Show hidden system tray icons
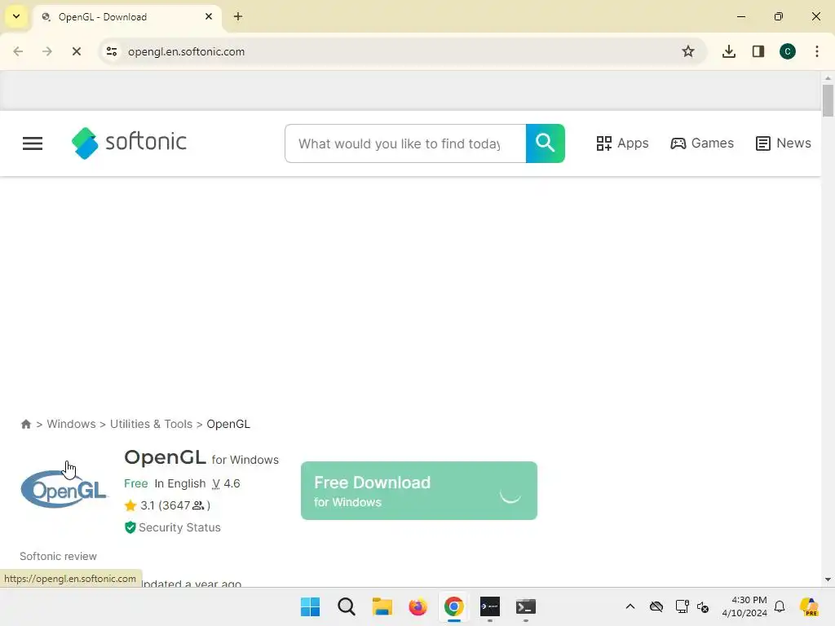 pos(630,606)
